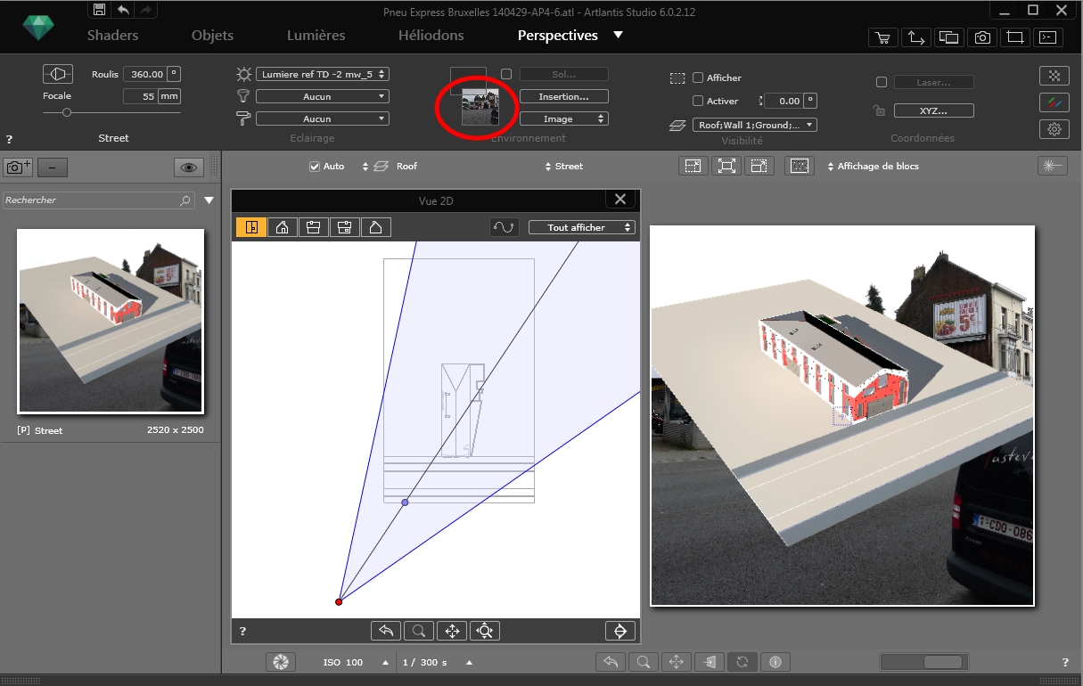Toggle the eye visibility button in list panel
Screen dimensions: 1083x686
188,167
